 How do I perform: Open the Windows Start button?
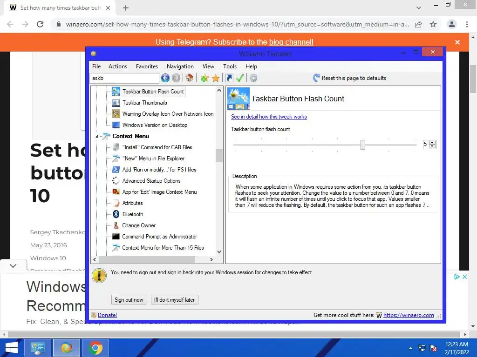12,348
